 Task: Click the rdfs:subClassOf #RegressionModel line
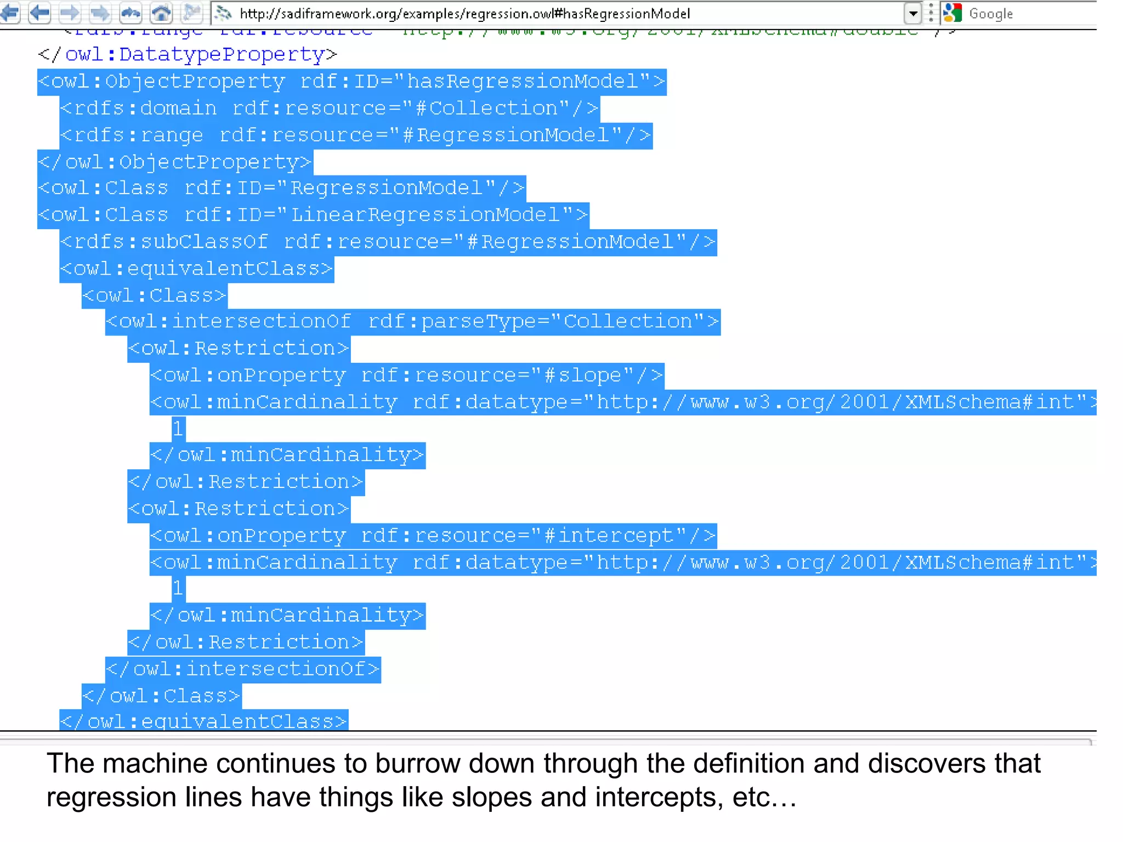pos(388,242)
